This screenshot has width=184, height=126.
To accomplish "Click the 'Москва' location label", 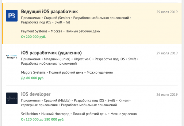I will pos(56,31).
